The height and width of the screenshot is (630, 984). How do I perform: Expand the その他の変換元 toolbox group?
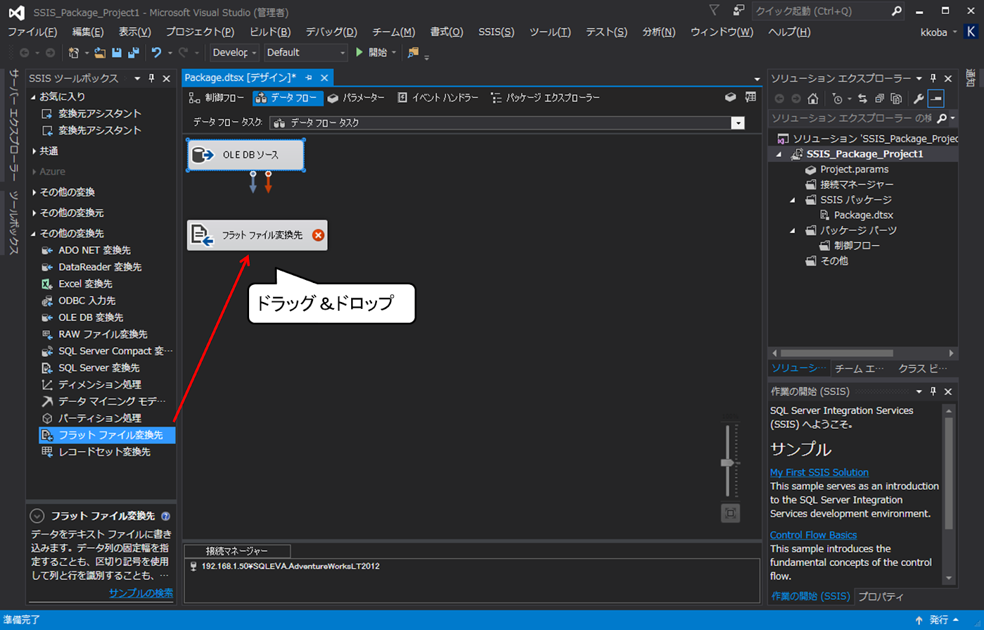(34, 213)
